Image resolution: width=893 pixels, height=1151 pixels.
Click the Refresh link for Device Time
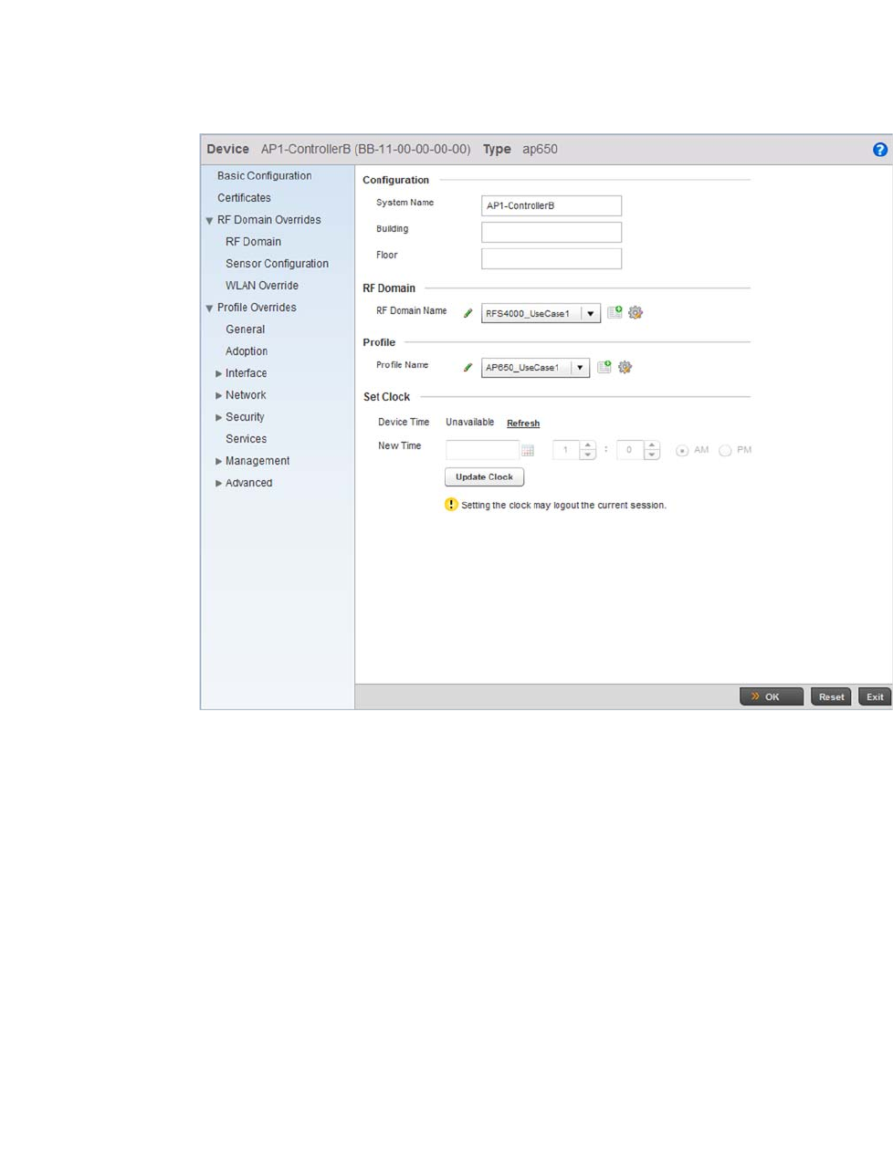point(523,424)
